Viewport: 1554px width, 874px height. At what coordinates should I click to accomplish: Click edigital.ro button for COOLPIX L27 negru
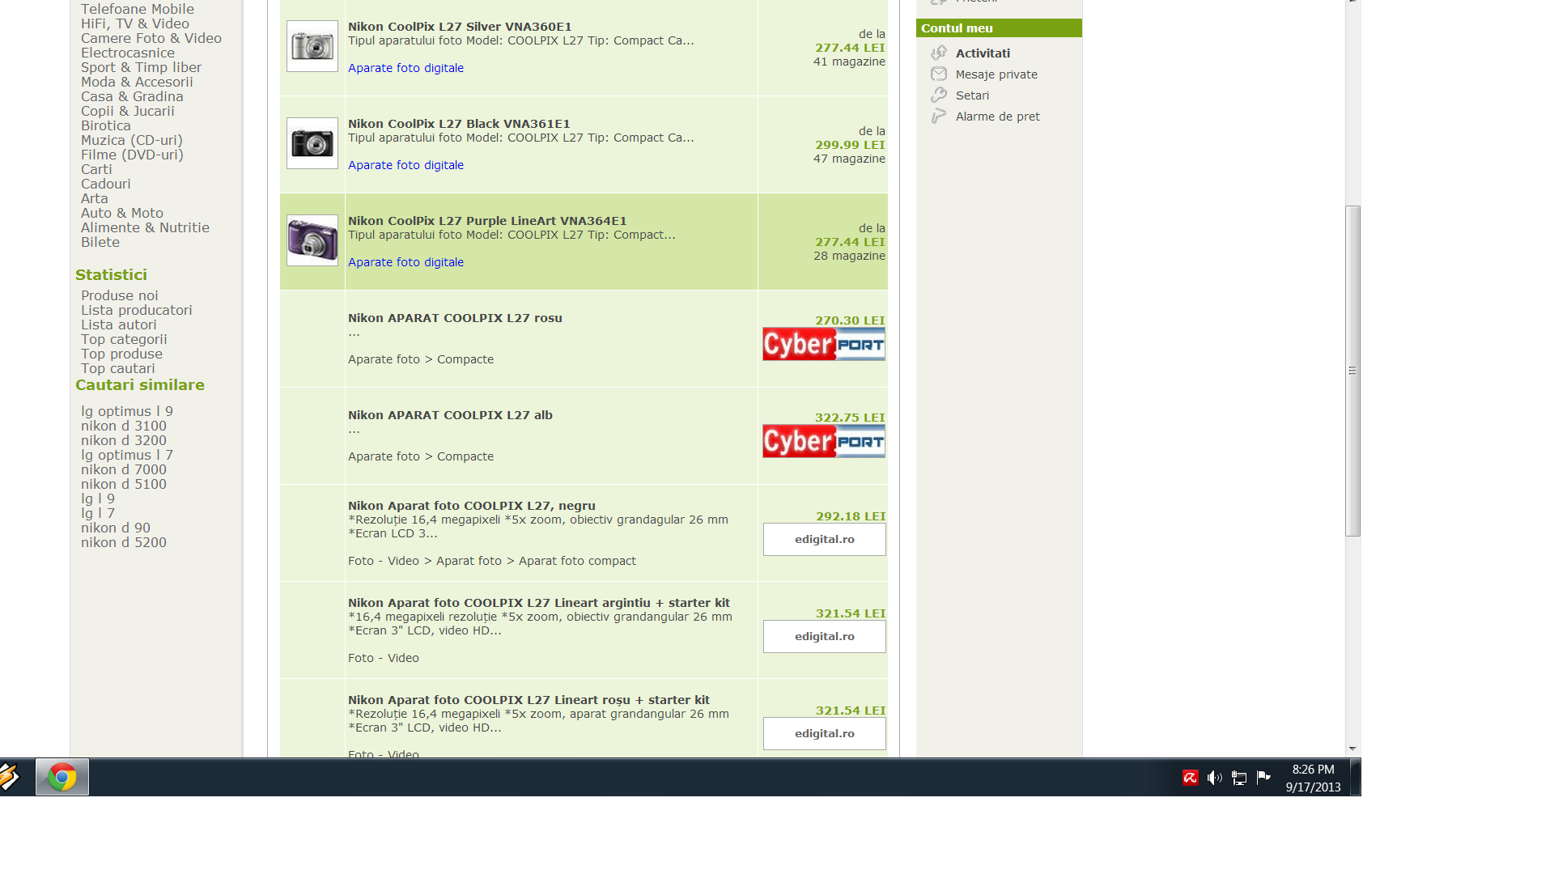coord(824,540)
